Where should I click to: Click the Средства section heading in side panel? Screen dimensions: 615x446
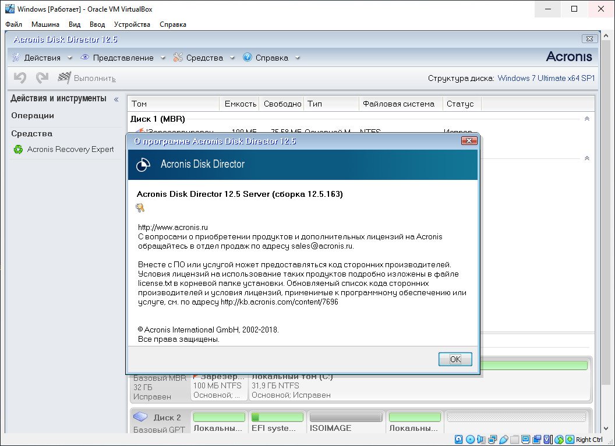(x=32, y=133)
